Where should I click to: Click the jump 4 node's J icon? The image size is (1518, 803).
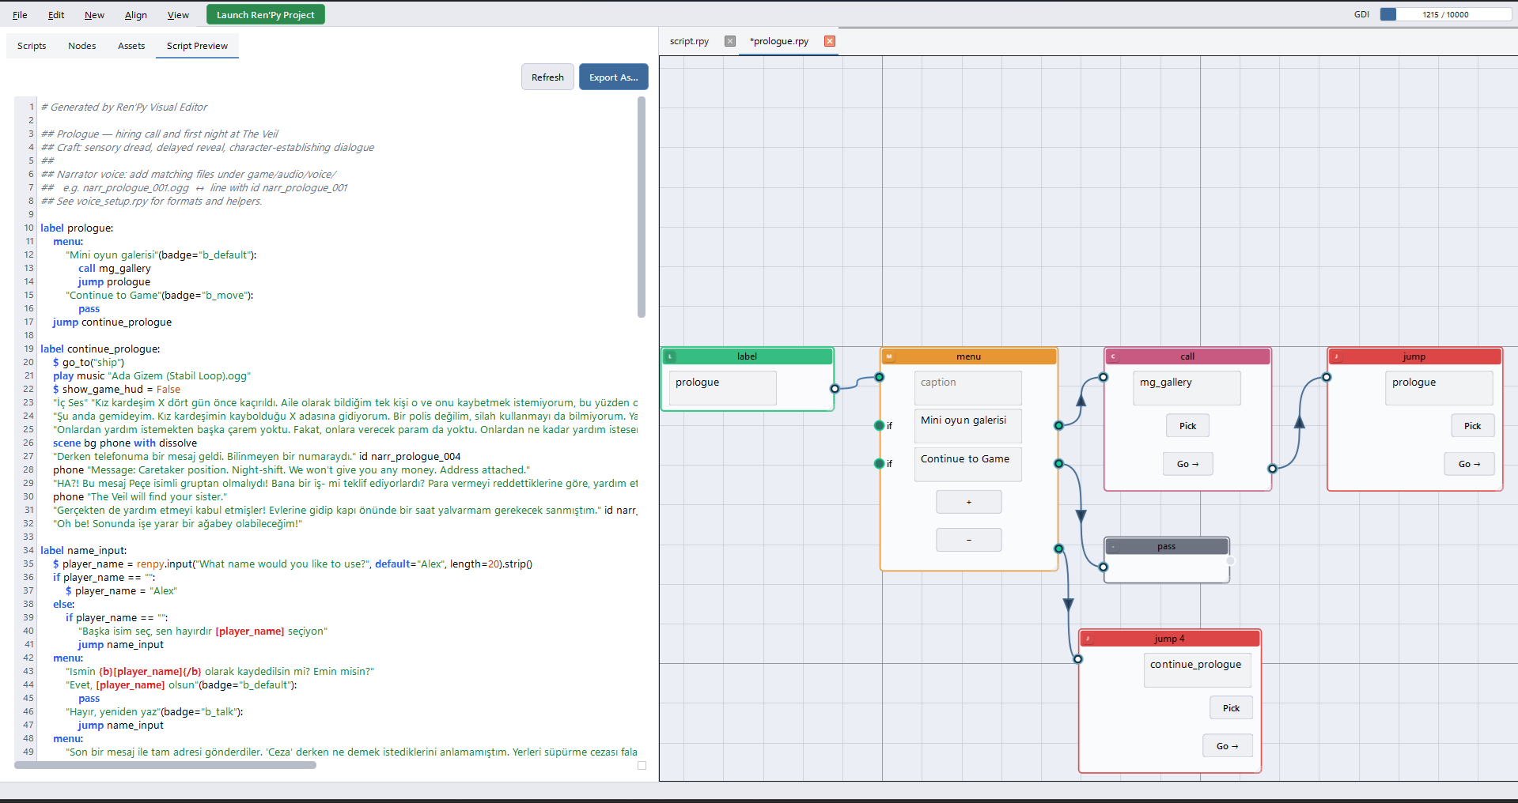1087,639
